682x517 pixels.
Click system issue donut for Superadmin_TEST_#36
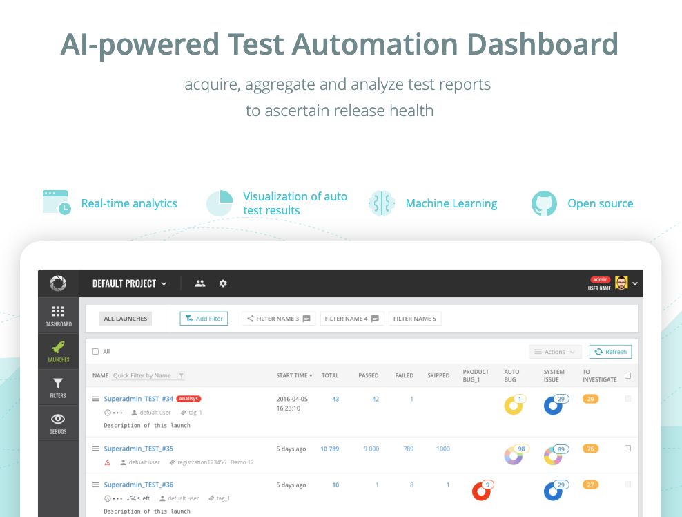[553, 491]
